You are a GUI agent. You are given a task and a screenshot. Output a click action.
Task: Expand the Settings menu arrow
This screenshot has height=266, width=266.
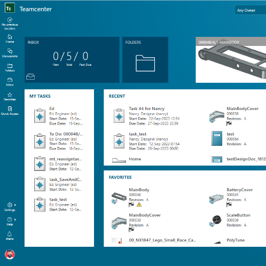(15, 205)
